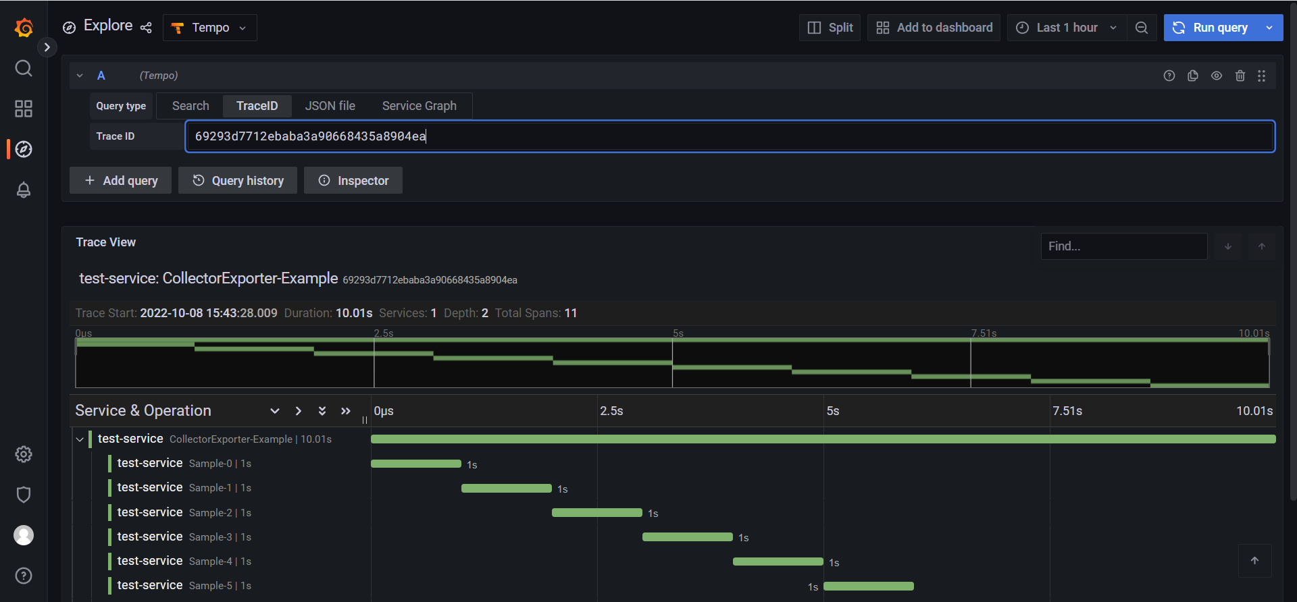Click the Total Spans value 11
The width and height of the screenshot is (1297, 602).
click(571, 313)
